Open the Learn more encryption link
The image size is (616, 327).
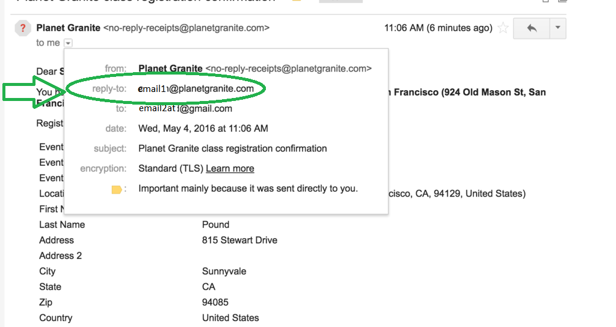click(230, 168)
